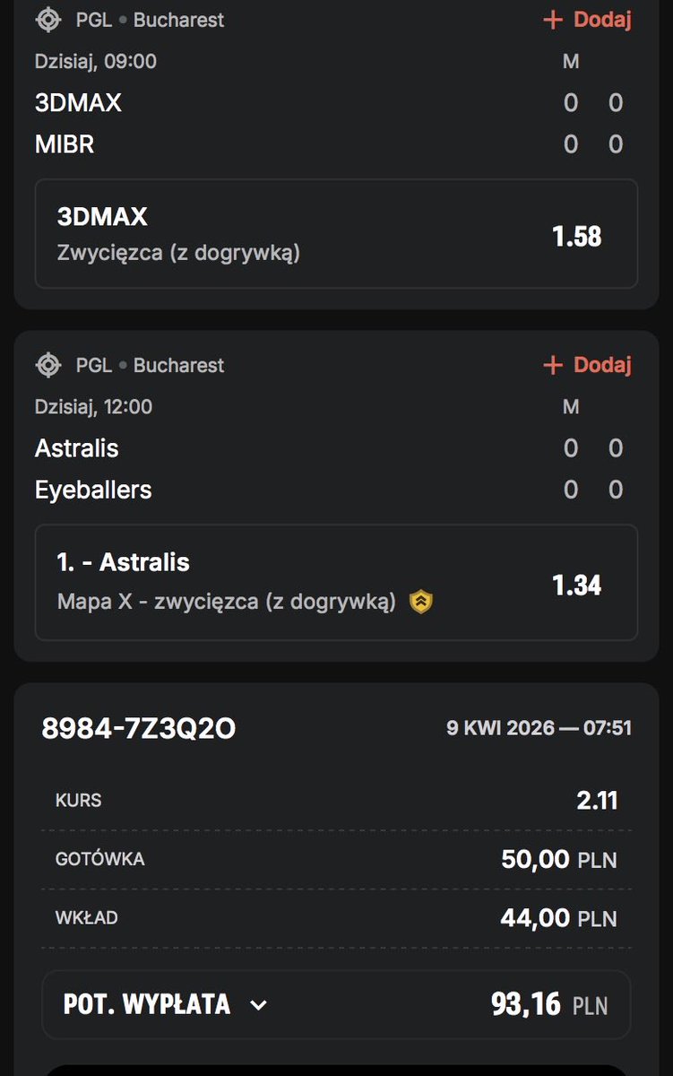The image size is (673, 1076).
Task: Open the PGL Bucharest link in second card
Action: [x=150, y=365]
